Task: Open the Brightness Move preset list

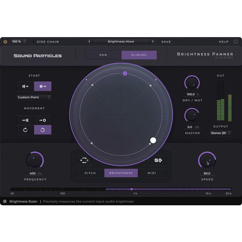Action: pos(121,42)
